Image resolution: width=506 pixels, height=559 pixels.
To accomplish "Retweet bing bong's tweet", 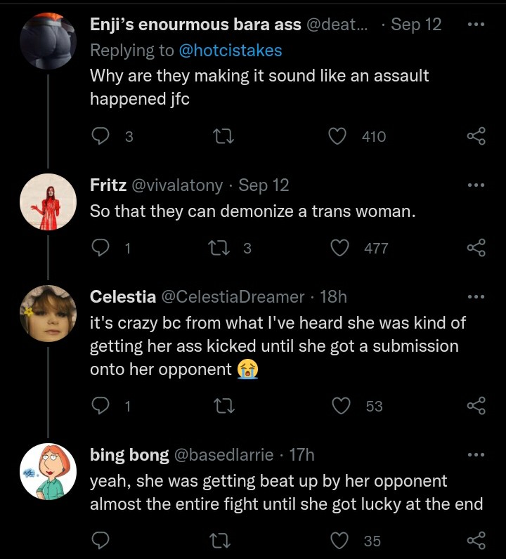I will click(x=220, y=541).
